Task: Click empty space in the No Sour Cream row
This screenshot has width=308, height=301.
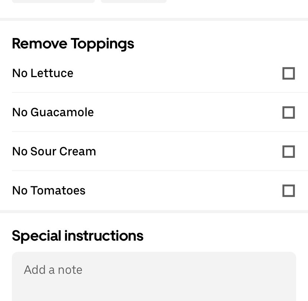Action: (177, 152)
